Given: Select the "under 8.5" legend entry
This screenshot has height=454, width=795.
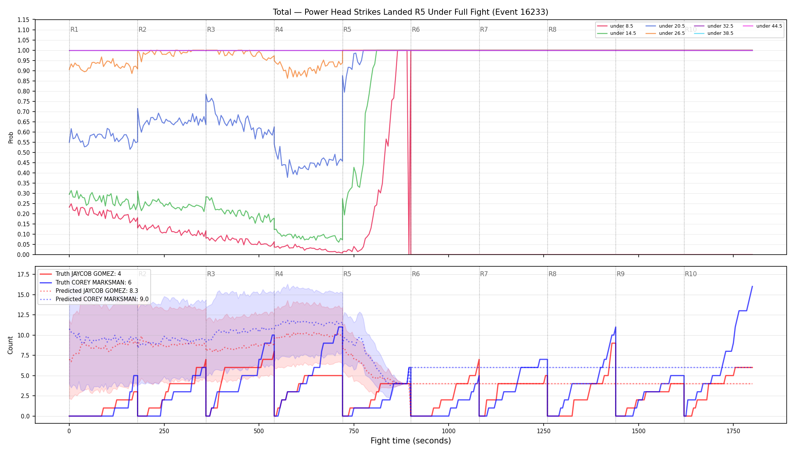Looking at the screenshot, I should (615, 26).
